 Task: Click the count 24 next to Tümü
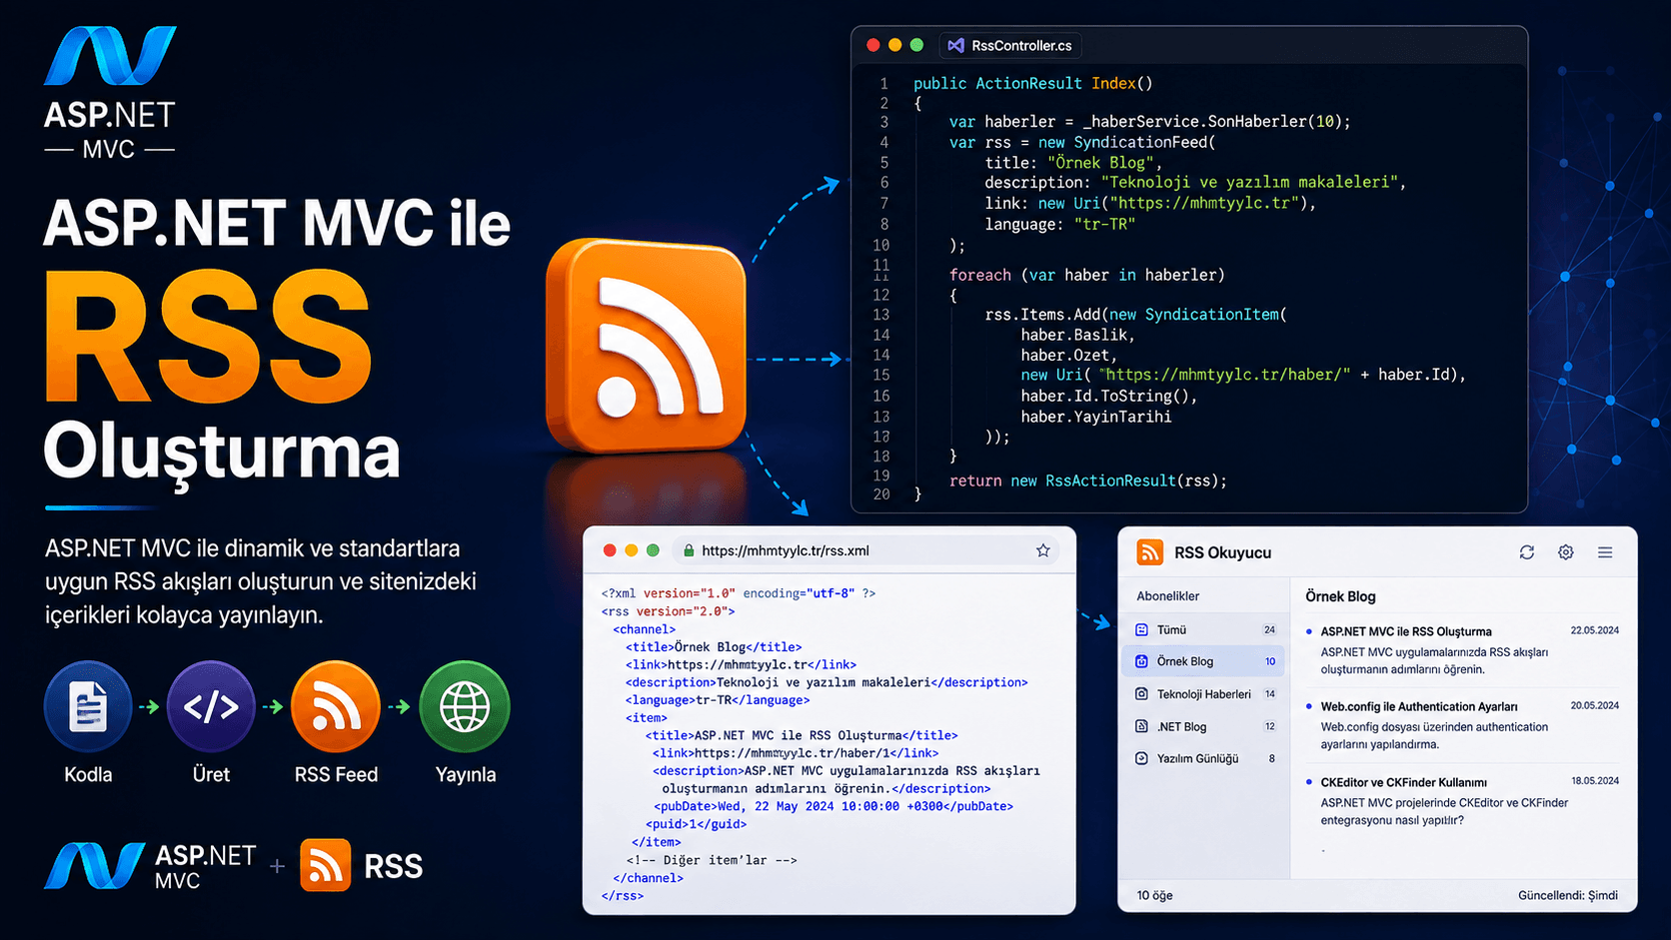pyautogui.click(x=1269, y=629)
